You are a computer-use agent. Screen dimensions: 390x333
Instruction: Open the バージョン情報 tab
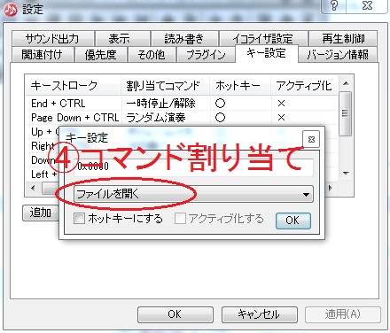pos(338,55)
